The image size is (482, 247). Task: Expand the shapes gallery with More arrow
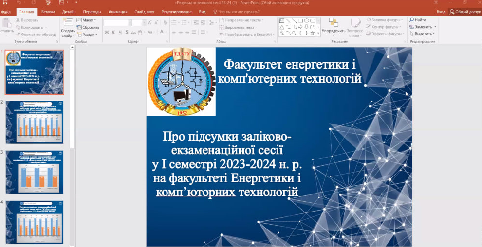(x=318, y=34)
